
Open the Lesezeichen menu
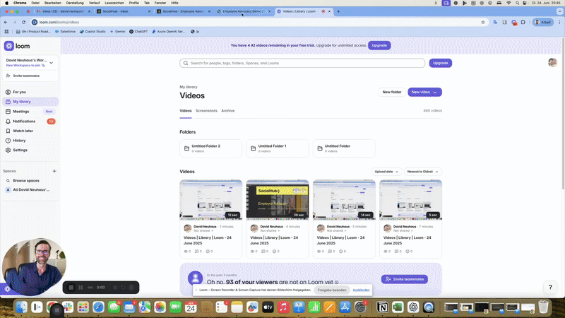(x=114, y=3)
